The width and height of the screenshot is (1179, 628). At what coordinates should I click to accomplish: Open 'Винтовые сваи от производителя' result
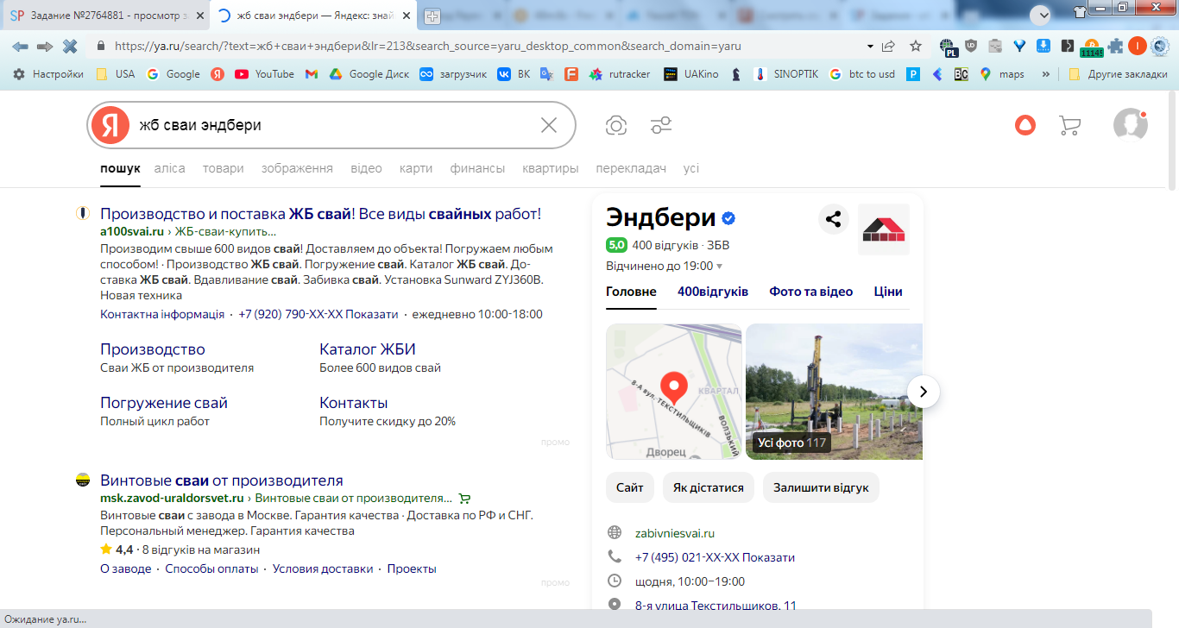tap(222, 480)
